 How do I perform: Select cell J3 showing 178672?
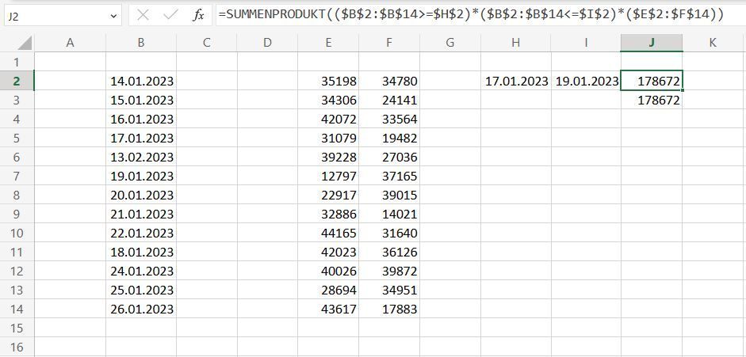tap(652, 101)
